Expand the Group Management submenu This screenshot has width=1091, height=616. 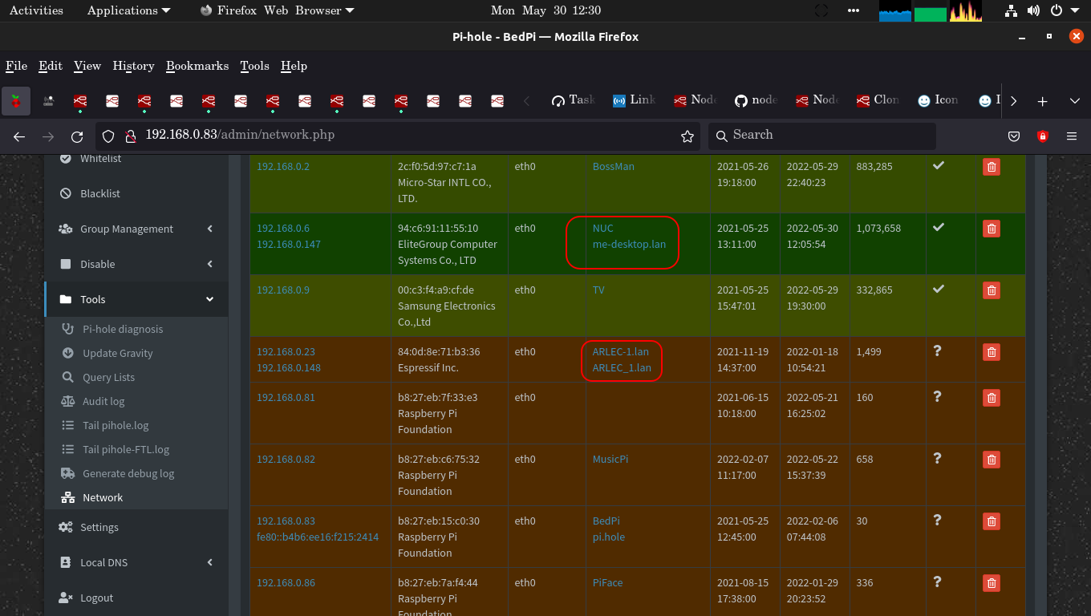[136, 229]
